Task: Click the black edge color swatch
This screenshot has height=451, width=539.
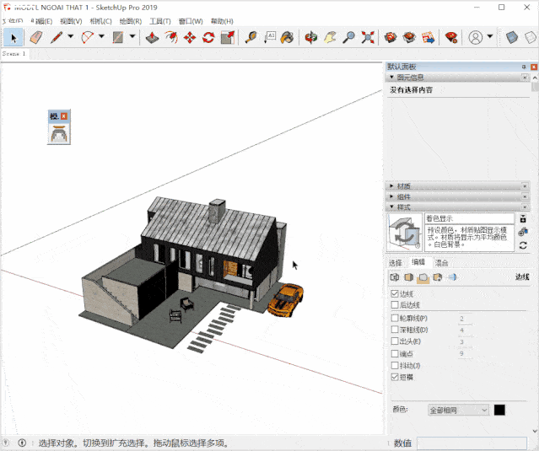Action: (x=499, y=411)
